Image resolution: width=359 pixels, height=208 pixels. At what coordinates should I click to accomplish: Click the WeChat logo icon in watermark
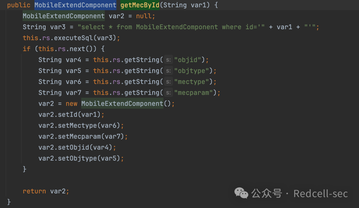click(x=241, y=193)
